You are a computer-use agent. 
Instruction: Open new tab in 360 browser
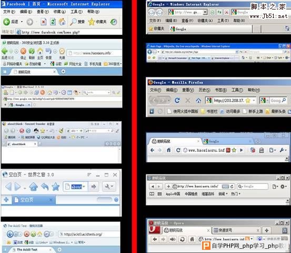(63, 72)
